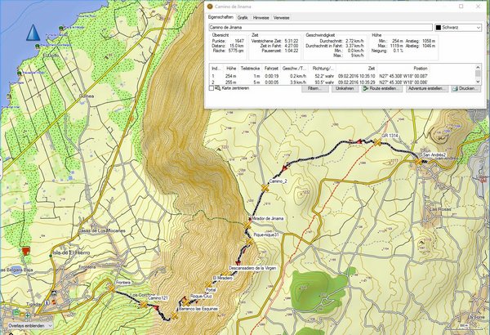Click the red flag marker on map
The width and height of the screenshot is (490, 335).
[27, 251]
